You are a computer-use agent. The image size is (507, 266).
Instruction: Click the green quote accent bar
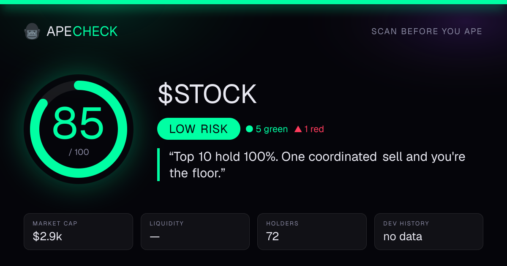point(158,165)
